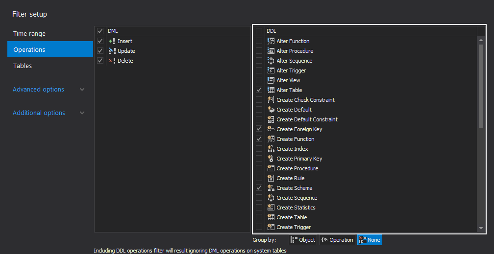The height and width of the screenshot is (254, 494).
Task: Check the Alter View checkbox
Action: 259,80
